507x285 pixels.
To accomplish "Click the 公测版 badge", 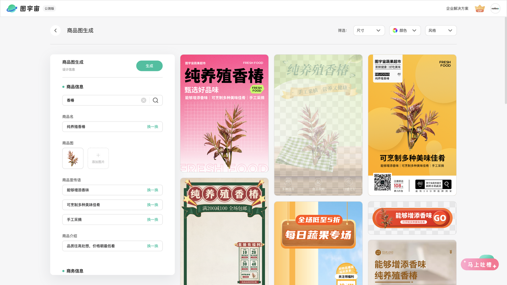I will click(49, 8).
